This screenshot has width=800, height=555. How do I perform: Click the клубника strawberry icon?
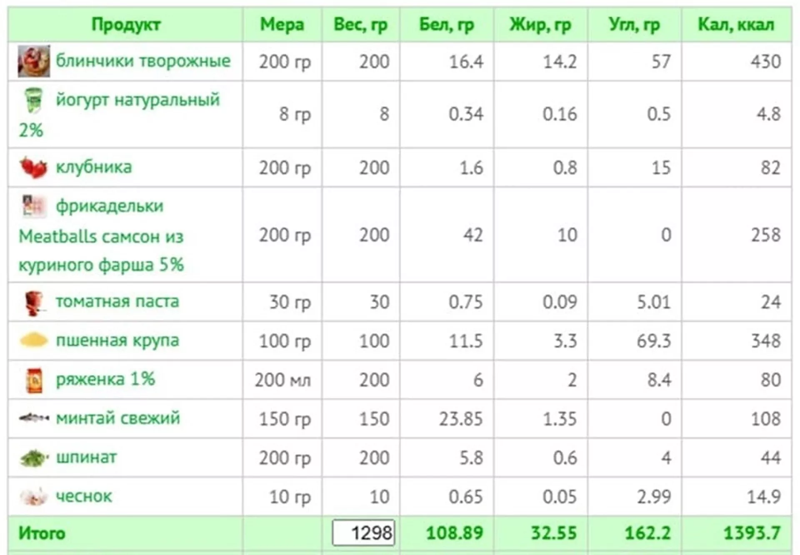point(33,167)
